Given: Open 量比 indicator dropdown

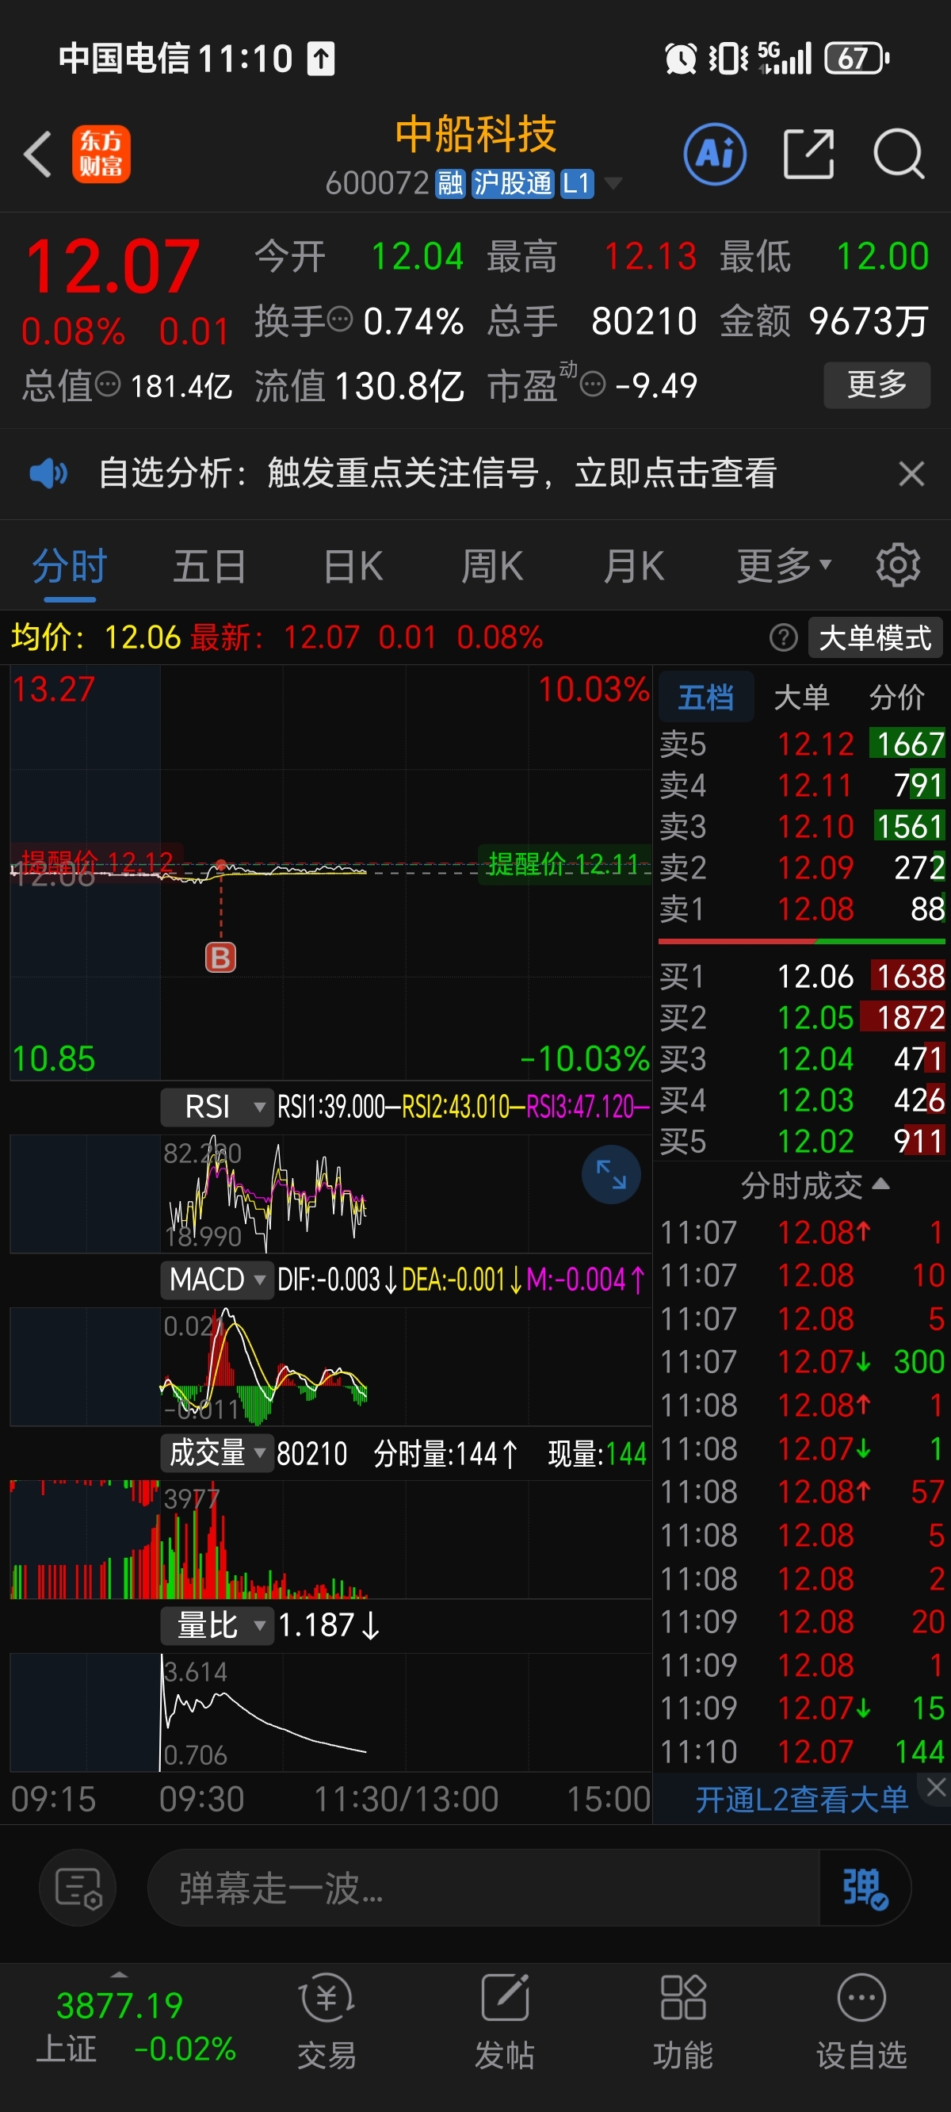Looking at the screenshot, I should click(x=217, y=1625).
